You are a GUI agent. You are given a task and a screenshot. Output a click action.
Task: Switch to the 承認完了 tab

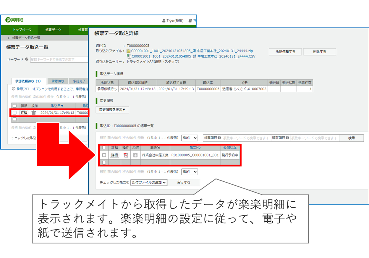pos(79,81)
